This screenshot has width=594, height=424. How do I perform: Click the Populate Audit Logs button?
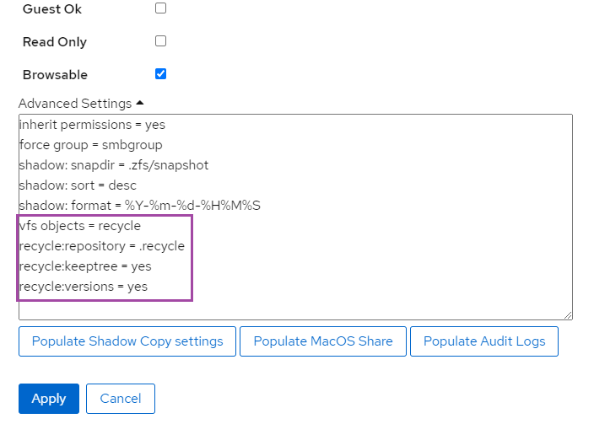[484, 341]
